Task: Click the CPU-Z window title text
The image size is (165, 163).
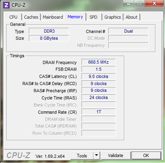Action: point(18,5)
